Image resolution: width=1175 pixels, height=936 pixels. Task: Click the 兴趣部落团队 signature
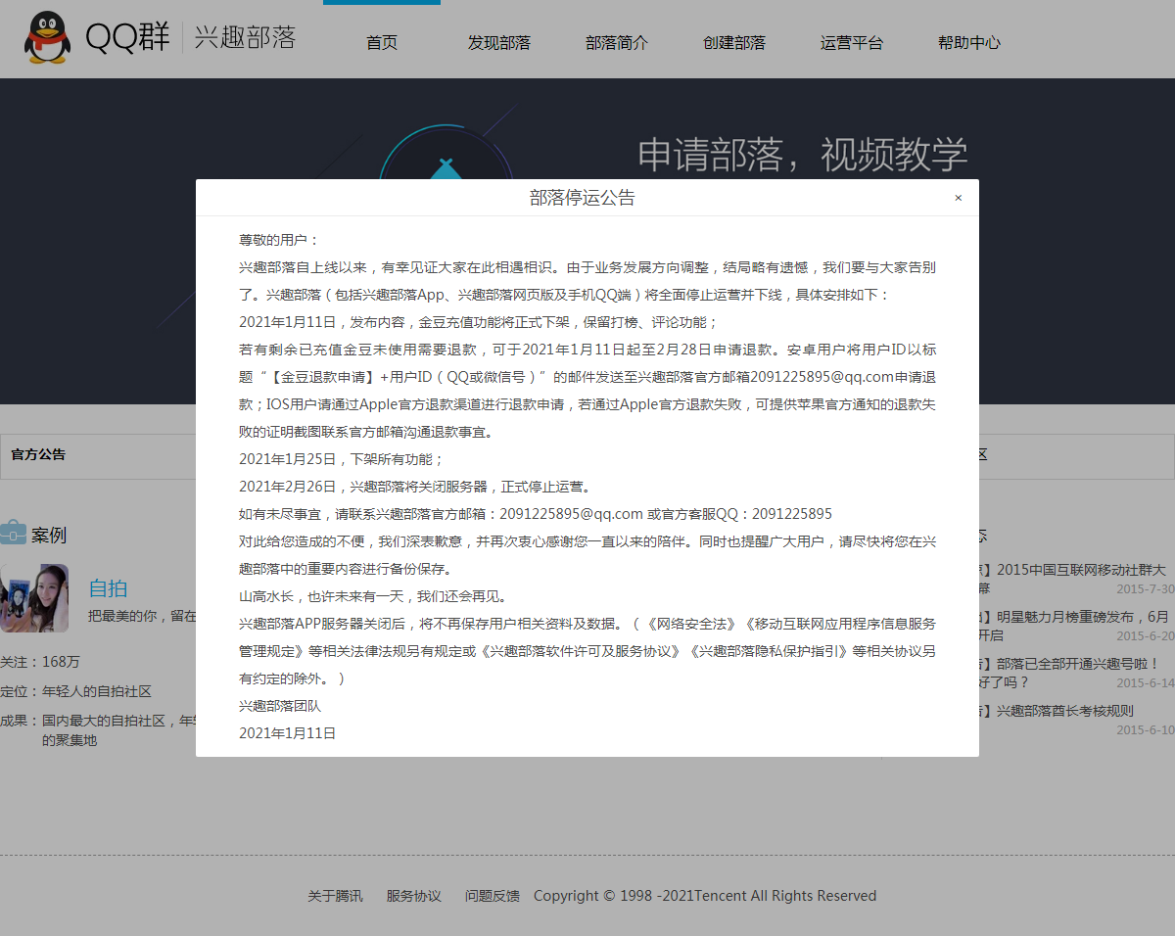pyautogui.click(x=279, y=706)
